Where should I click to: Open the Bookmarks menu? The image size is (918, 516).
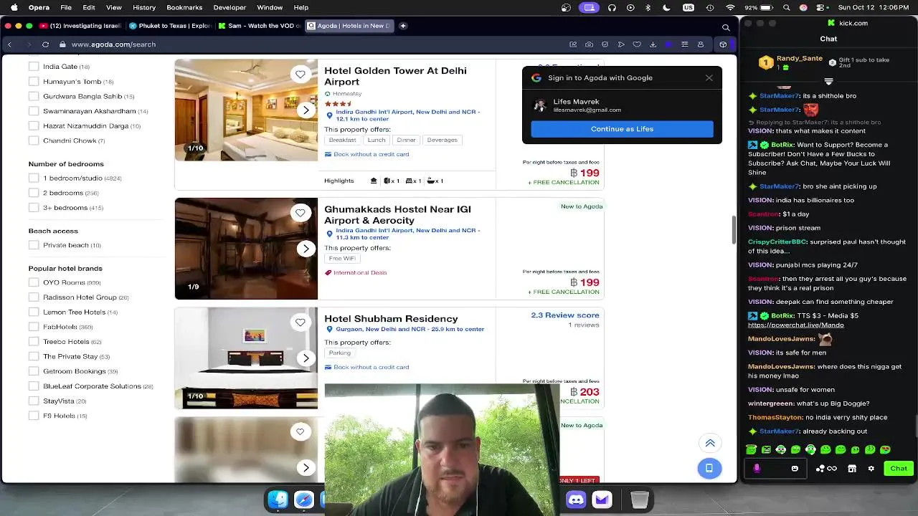coord(184,7)
